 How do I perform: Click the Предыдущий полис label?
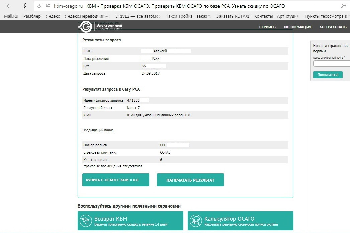(98, 130)
